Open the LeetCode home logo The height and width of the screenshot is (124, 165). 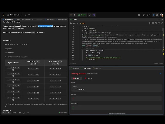click(3, 15)
